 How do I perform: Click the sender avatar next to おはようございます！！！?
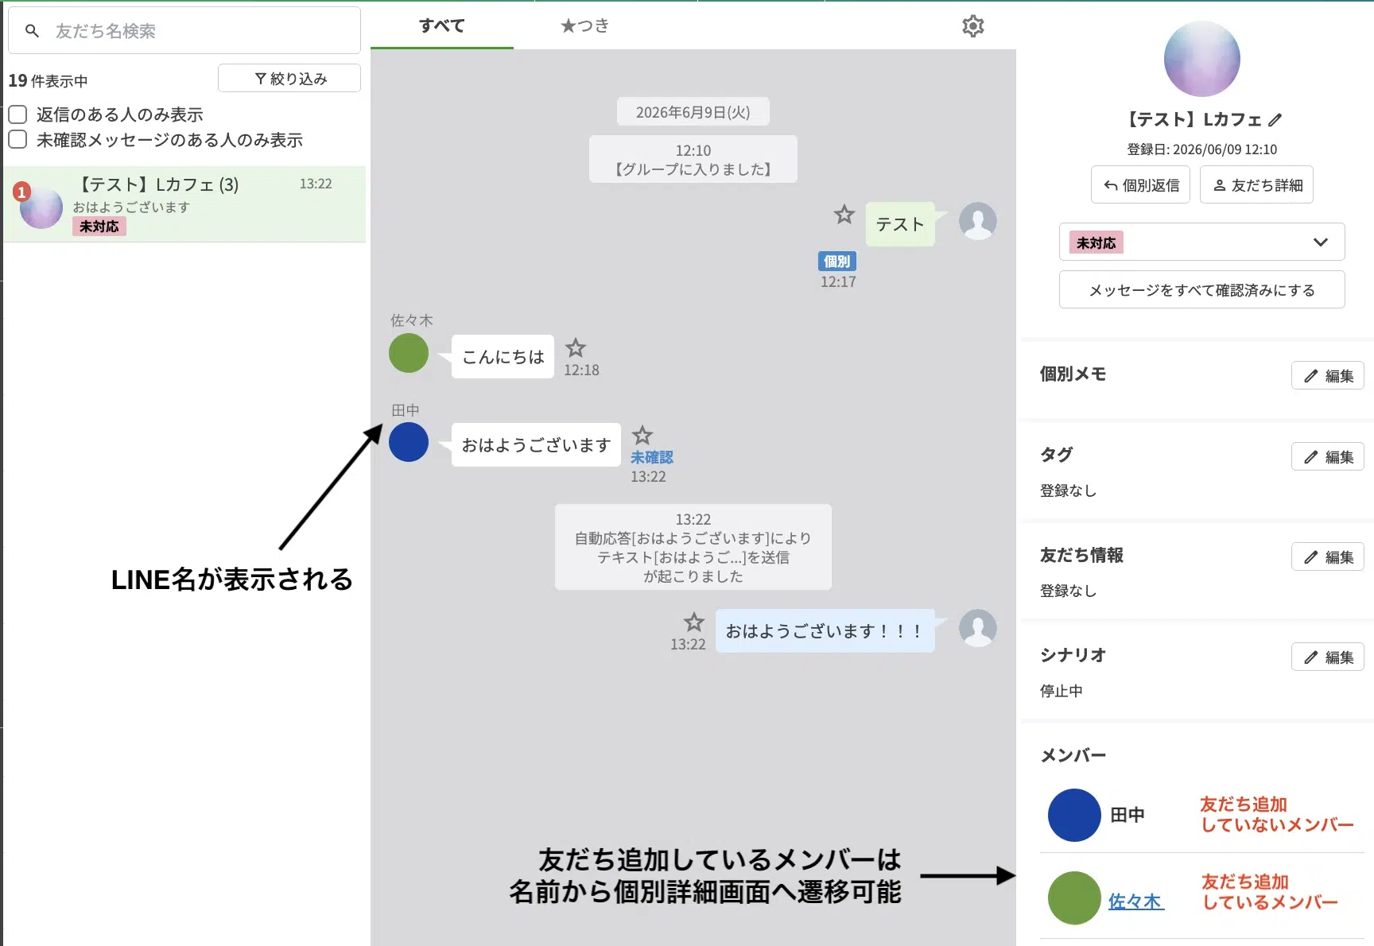coord(977,628)
